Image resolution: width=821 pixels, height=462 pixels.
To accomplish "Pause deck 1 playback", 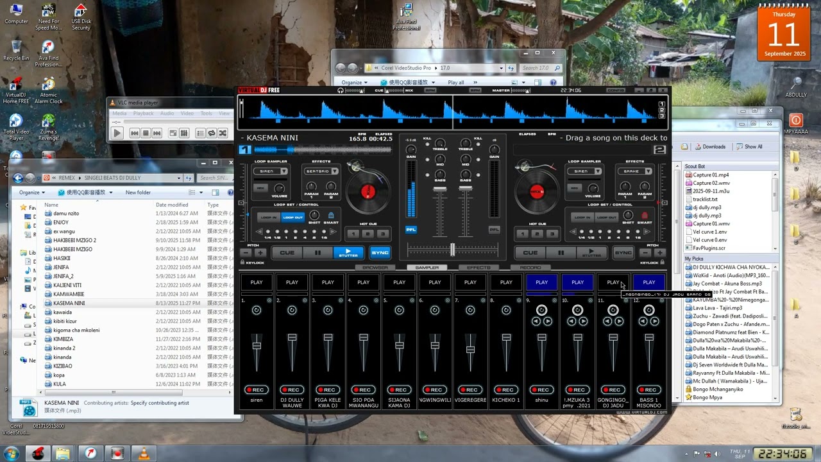I will coord(317,253).
